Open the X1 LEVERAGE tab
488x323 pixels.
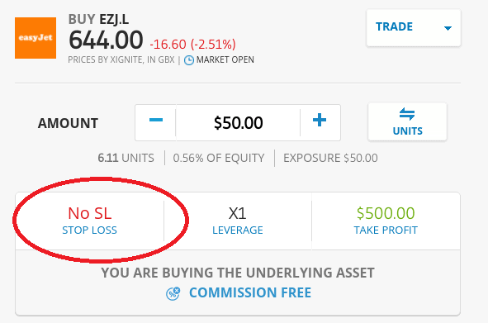coord(238,221)
